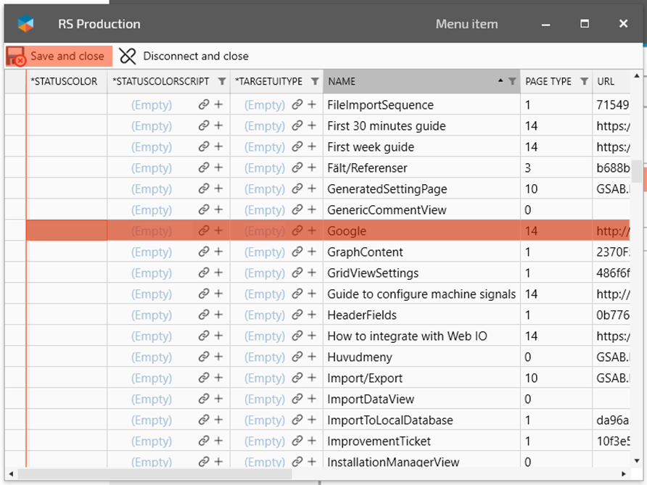Open the TARGETUITYPE column filter
The width and height of the screenshot is (647, 485).
pyautogui.click(x=315, y=82)
